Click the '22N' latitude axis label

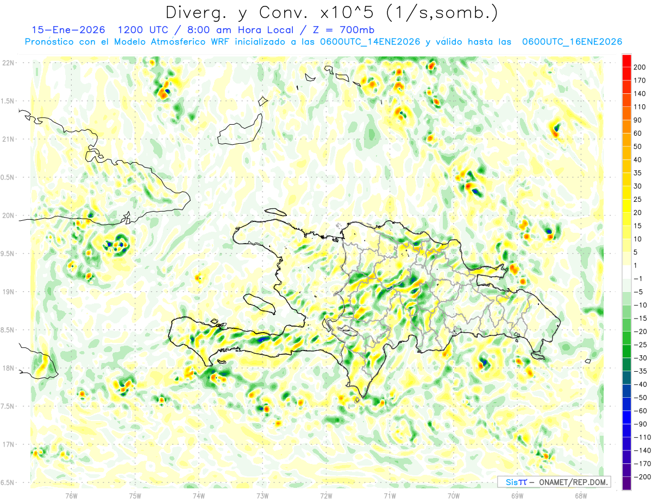pos(8,63)
